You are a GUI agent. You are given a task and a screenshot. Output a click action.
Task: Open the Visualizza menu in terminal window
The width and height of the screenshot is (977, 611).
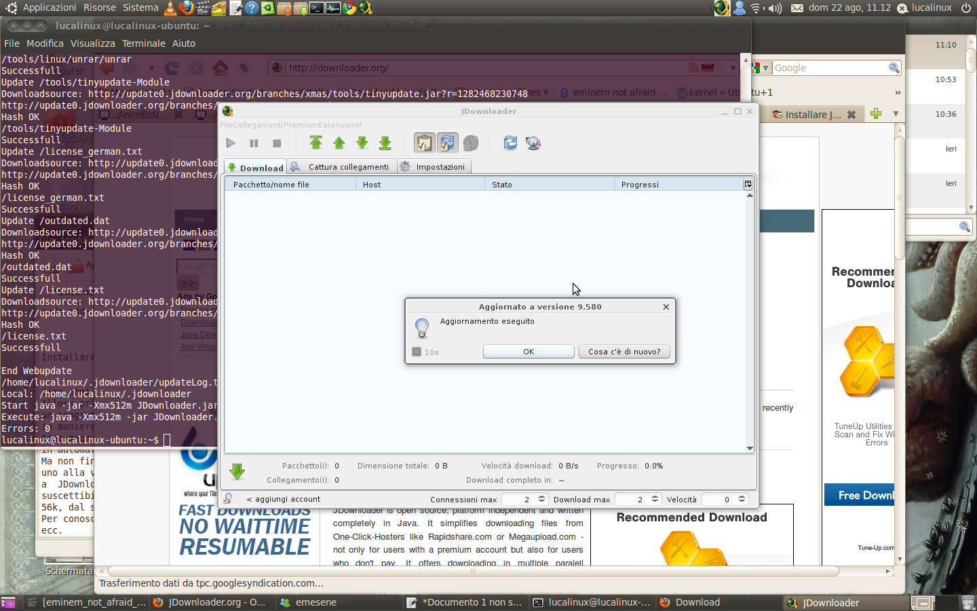point(93,43)
